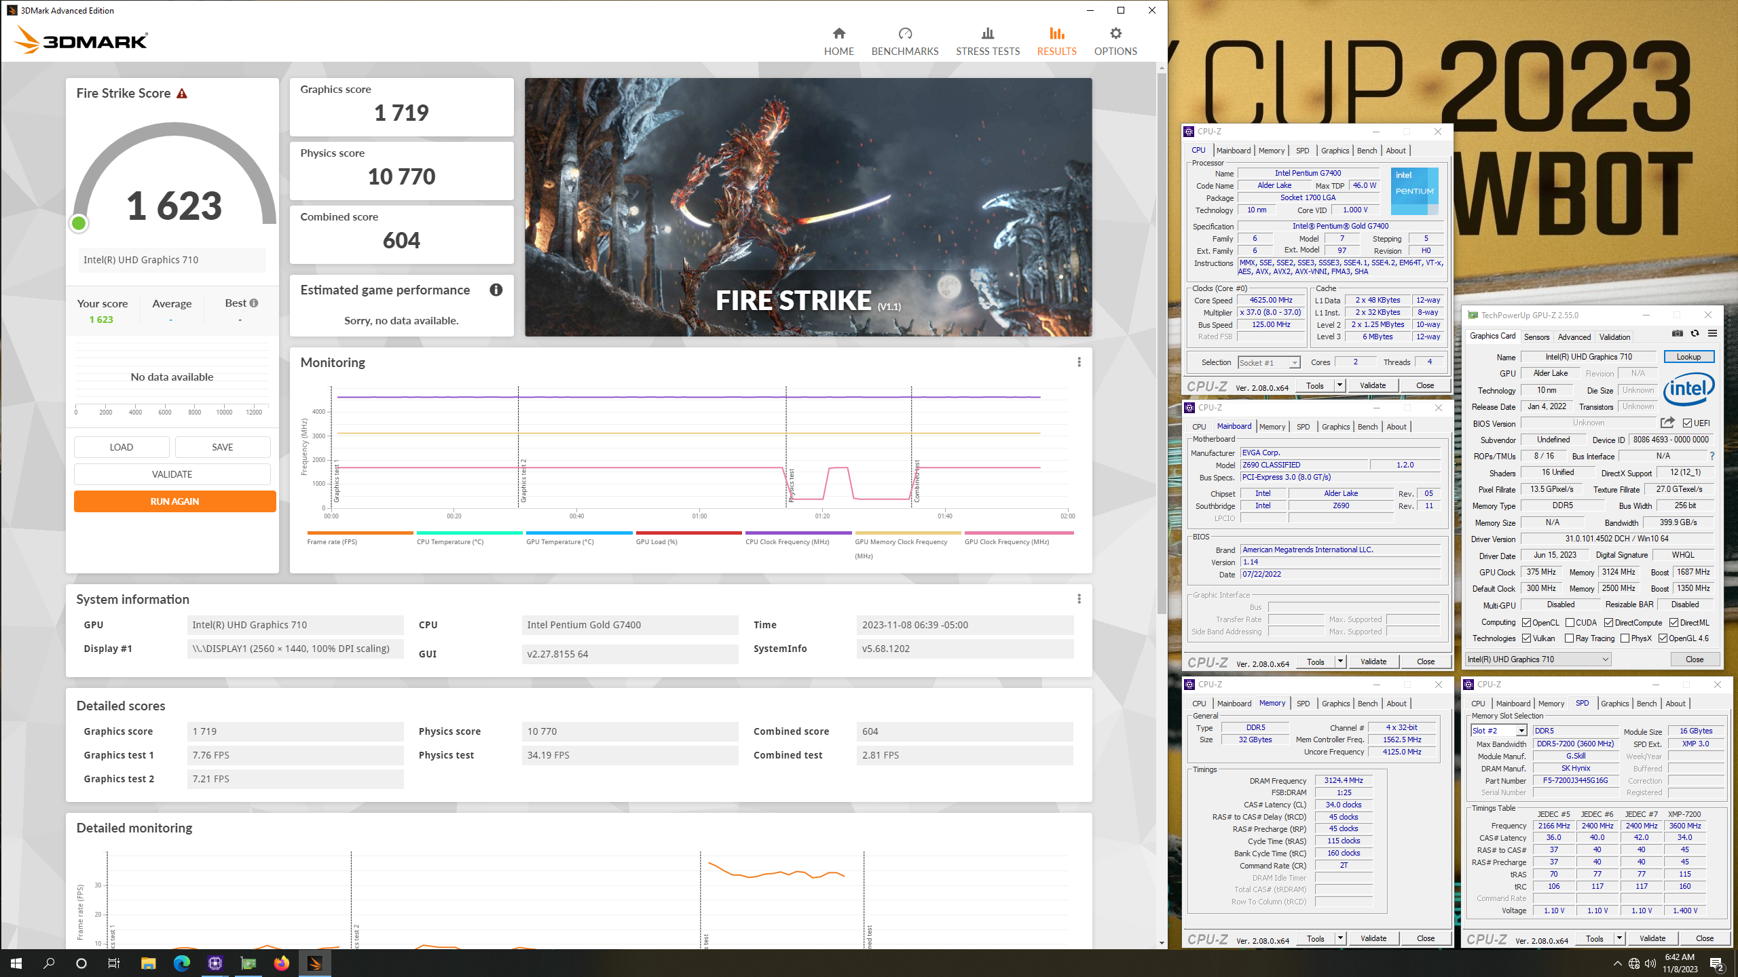Click the network icon in the system tray
Image resolution: width=1738 pixels, height=977 pixels.
[x=1634, y=963]
